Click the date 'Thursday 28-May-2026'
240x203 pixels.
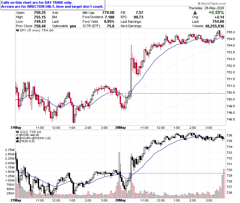(x=206, y=8)
